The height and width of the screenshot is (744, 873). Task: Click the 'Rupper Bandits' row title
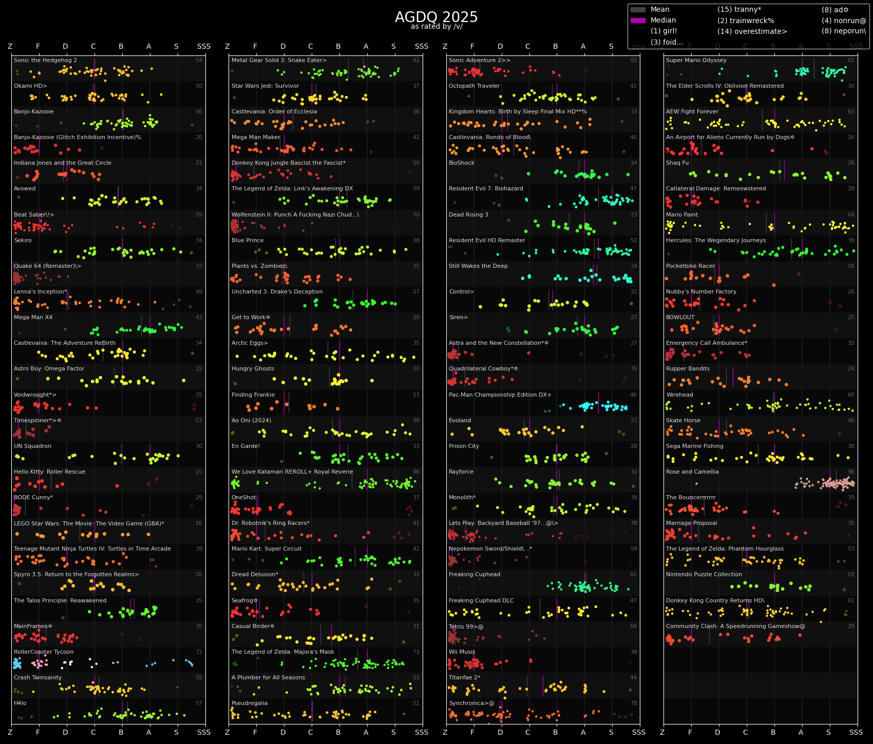tap(688, 369)
